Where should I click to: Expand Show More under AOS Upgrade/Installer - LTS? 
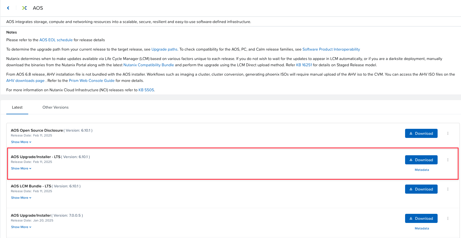click(x=21, y=168)
